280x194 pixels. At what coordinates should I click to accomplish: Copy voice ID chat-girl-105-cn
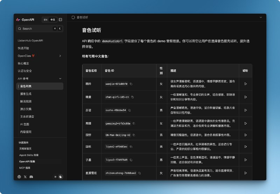click(x=133, y=97)
